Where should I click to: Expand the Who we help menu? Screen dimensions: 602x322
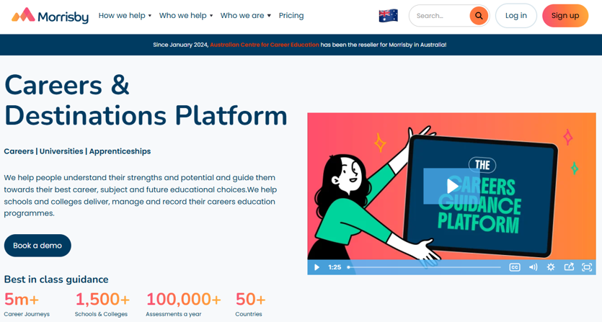[x=186, y=16]
